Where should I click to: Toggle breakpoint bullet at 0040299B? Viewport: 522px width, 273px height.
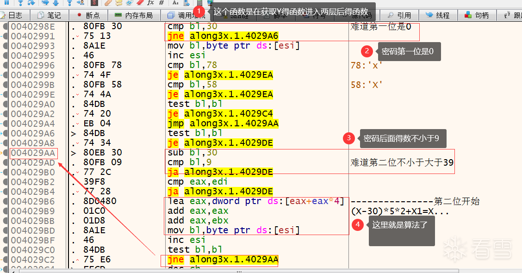click(6, 85)
